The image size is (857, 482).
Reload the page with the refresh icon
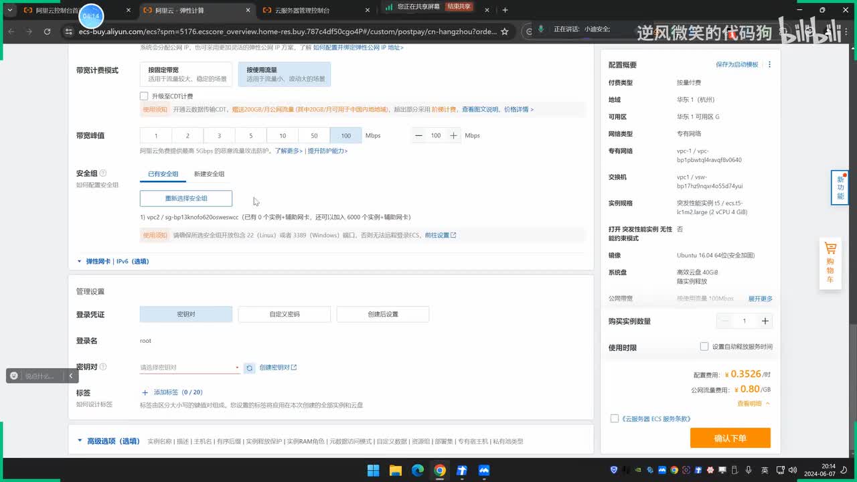pyautogui.click(x=47, y=31)
